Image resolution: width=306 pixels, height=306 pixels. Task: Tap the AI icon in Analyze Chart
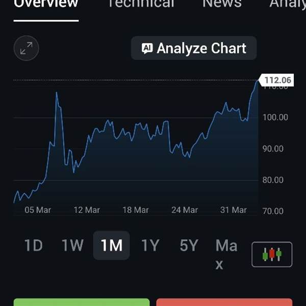[147, 48]
